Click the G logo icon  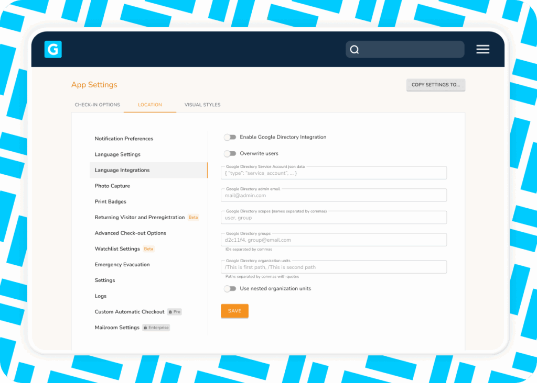tap(53, 49)
